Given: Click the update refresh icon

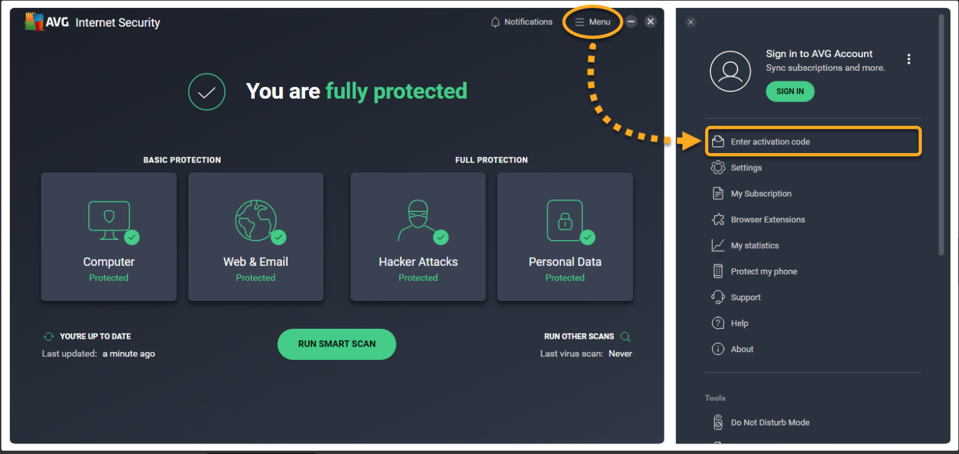Looking at the screenshot, I should point(48,336).
